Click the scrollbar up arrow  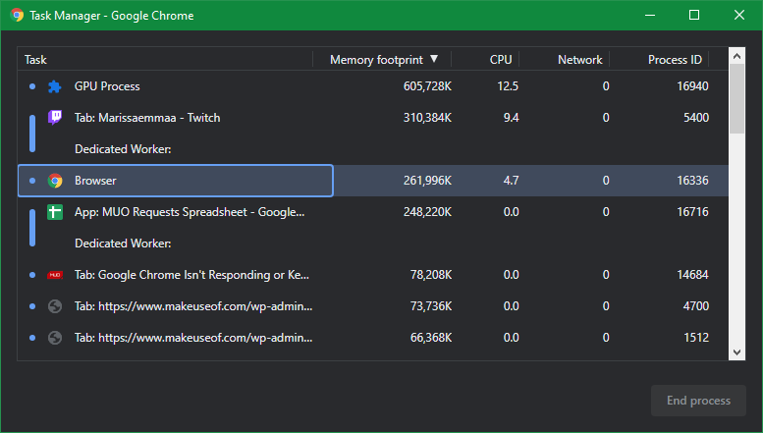(736, 58)
